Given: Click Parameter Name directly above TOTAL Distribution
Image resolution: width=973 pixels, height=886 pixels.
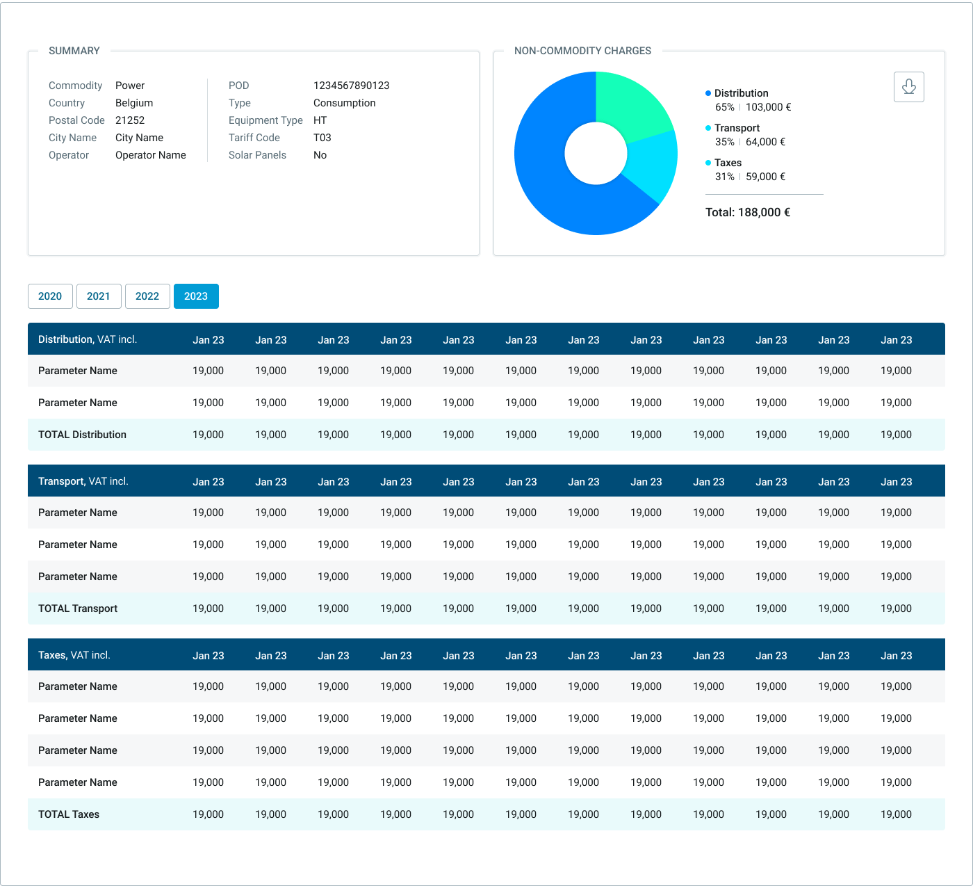Looking at the screenshot, I should click(78, 403).
